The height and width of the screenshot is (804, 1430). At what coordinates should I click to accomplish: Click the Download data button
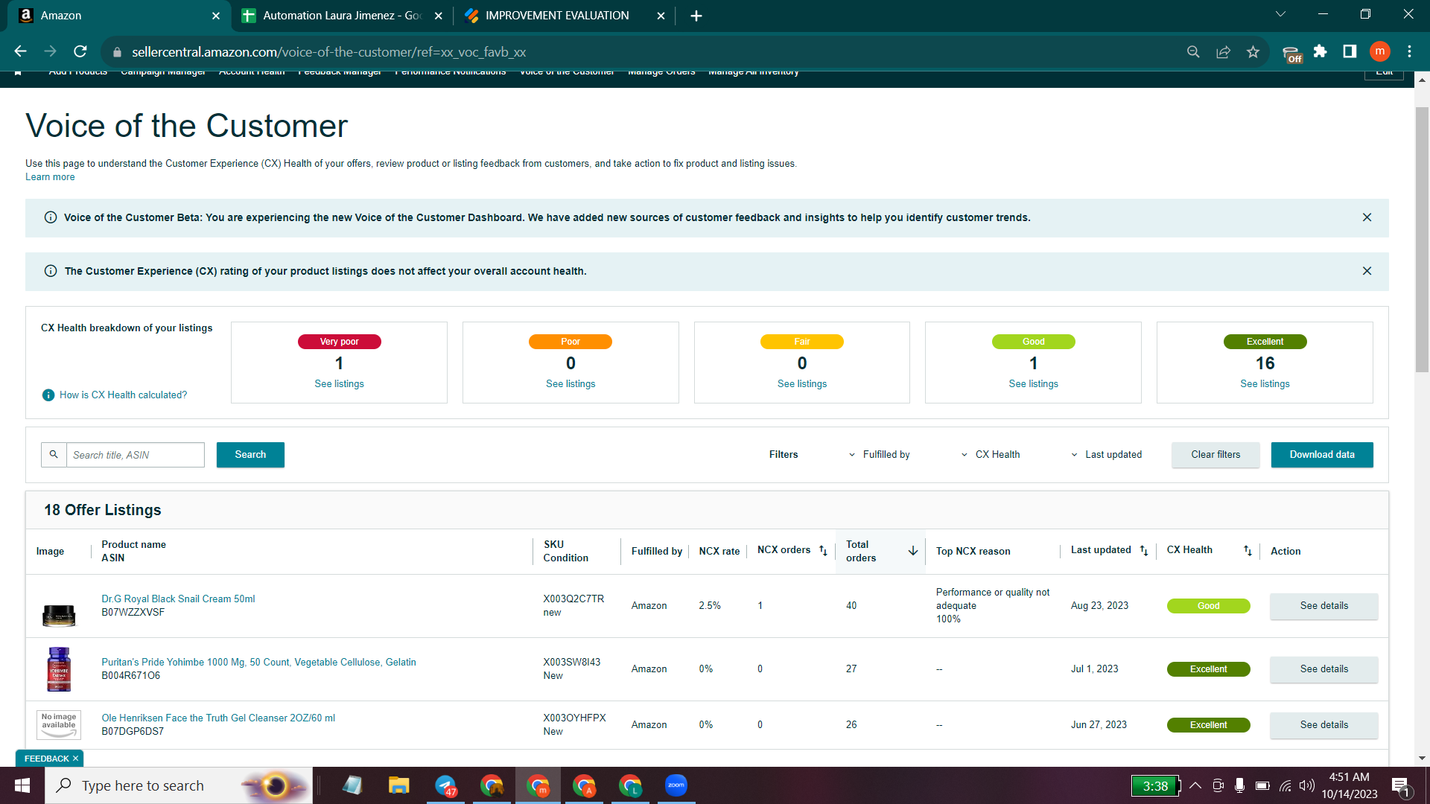point(1322,455)
